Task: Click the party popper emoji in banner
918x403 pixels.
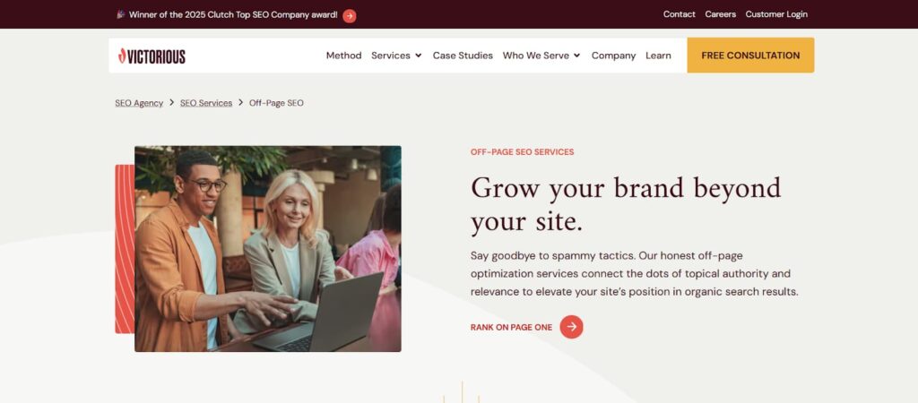Action: [121, 14]
